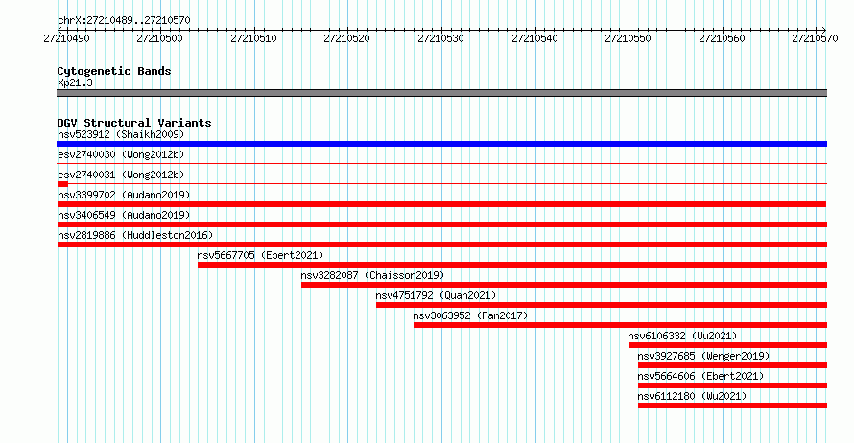Click ruler position 27210500
This screenshot has width=854, height=443.
coord(159,38)
